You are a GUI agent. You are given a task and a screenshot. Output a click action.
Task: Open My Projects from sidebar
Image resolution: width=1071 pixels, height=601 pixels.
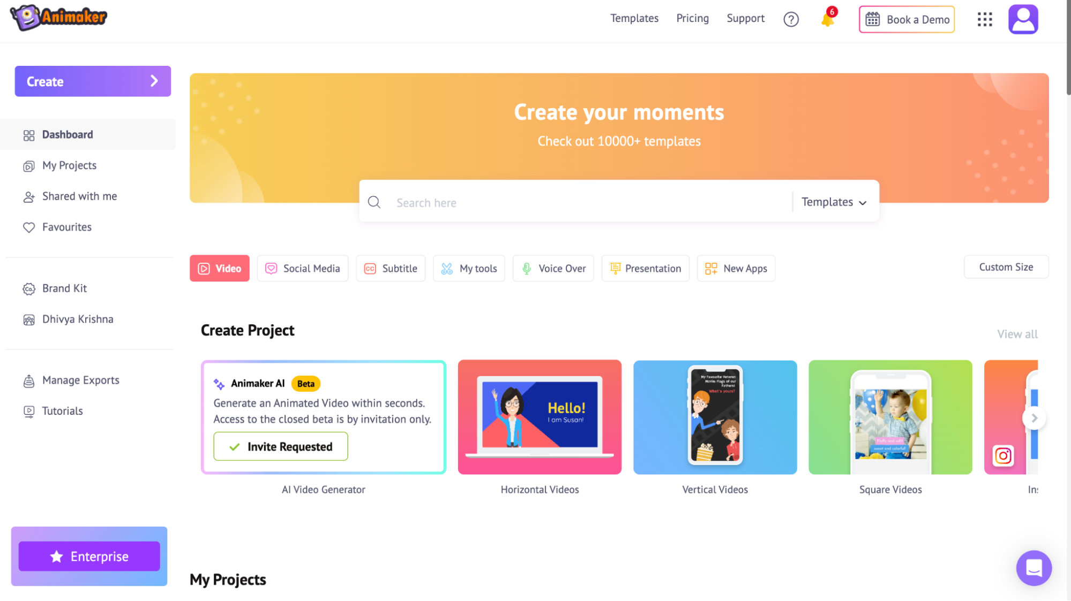(69, 165)
